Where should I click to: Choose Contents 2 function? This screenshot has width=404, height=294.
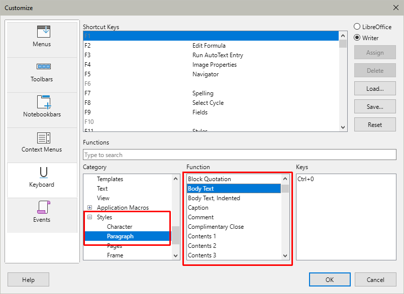(234, 245)
